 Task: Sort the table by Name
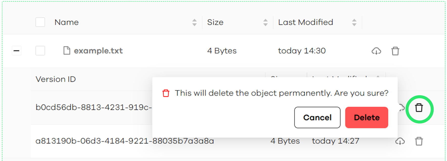tap(194, 22)
